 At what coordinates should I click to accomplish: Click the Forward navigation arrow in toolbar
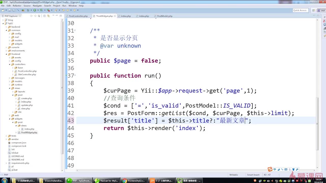click(74, 10)
